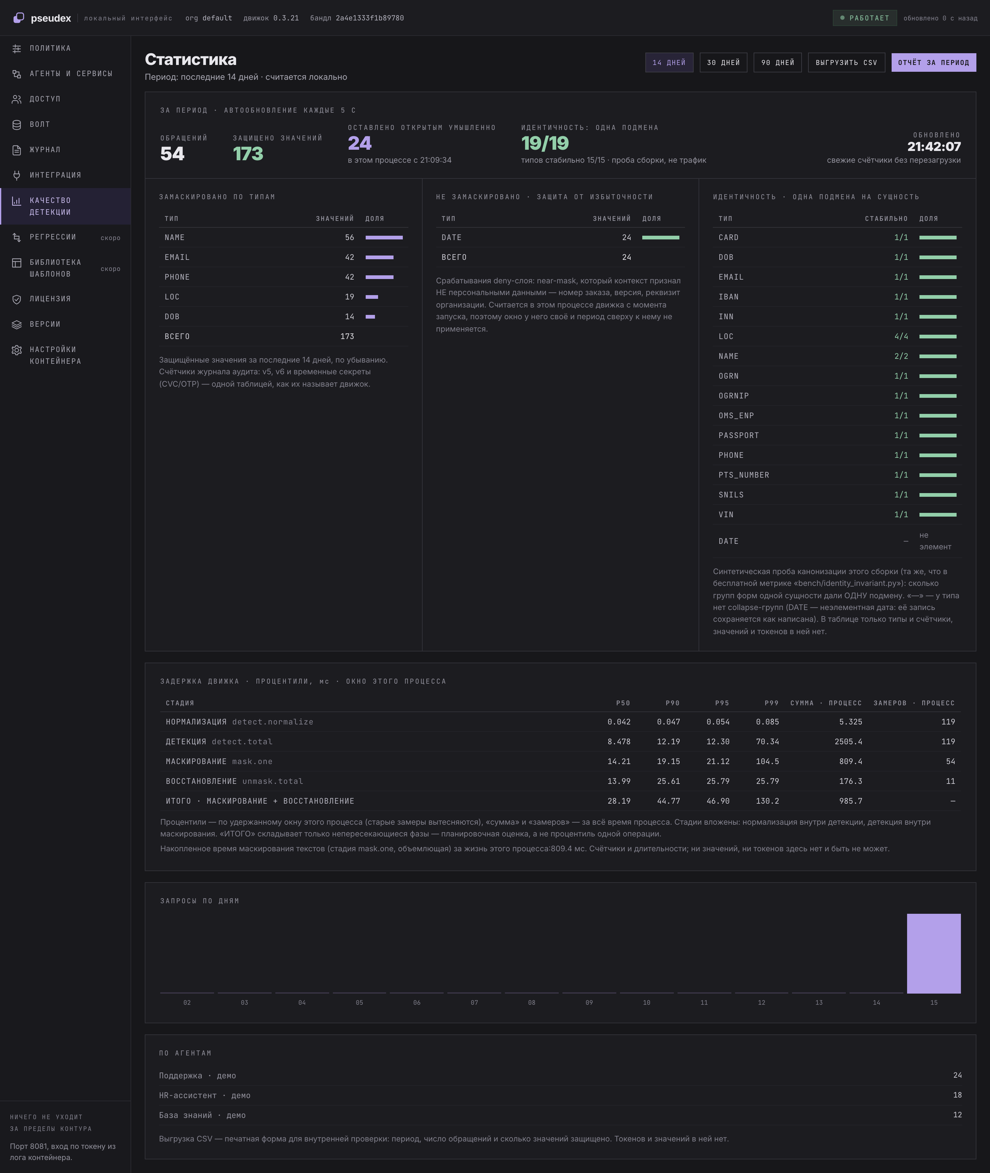This screenshot has height=1173, width=990.
Task: Click the Волт database icon
Action: [x=17, y=125]
